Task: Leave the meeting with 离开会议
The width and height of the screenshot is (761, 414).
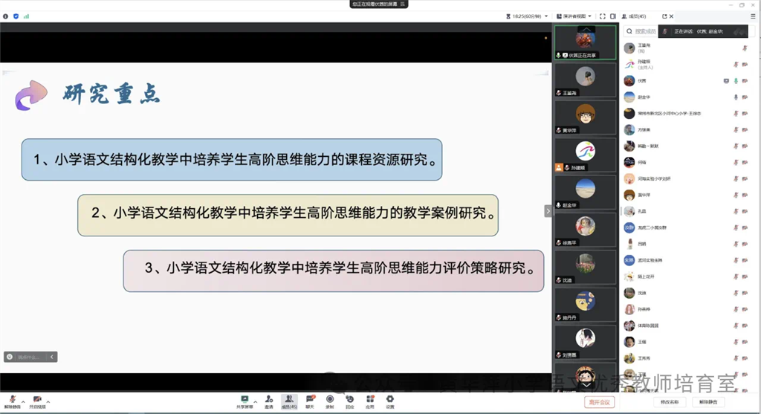Action: click(600, 402)
